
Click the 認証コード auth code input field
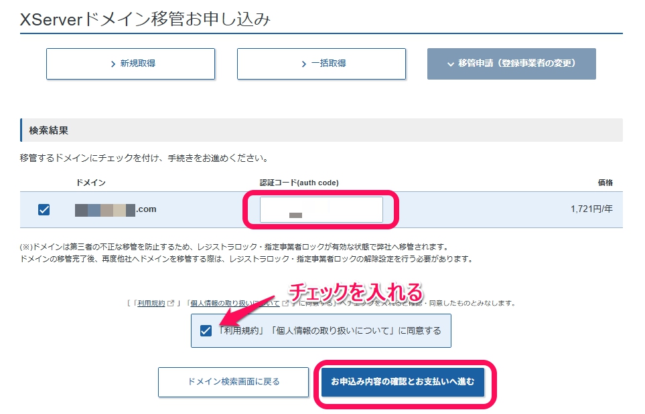coord(321,209)
